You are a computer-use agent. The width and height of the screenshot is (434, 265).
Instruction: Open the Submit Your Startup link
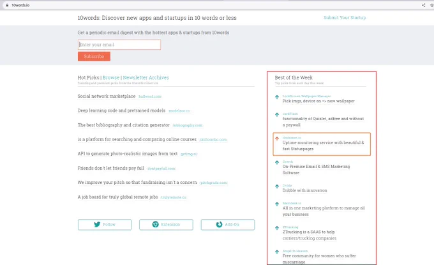coord(345,17)
